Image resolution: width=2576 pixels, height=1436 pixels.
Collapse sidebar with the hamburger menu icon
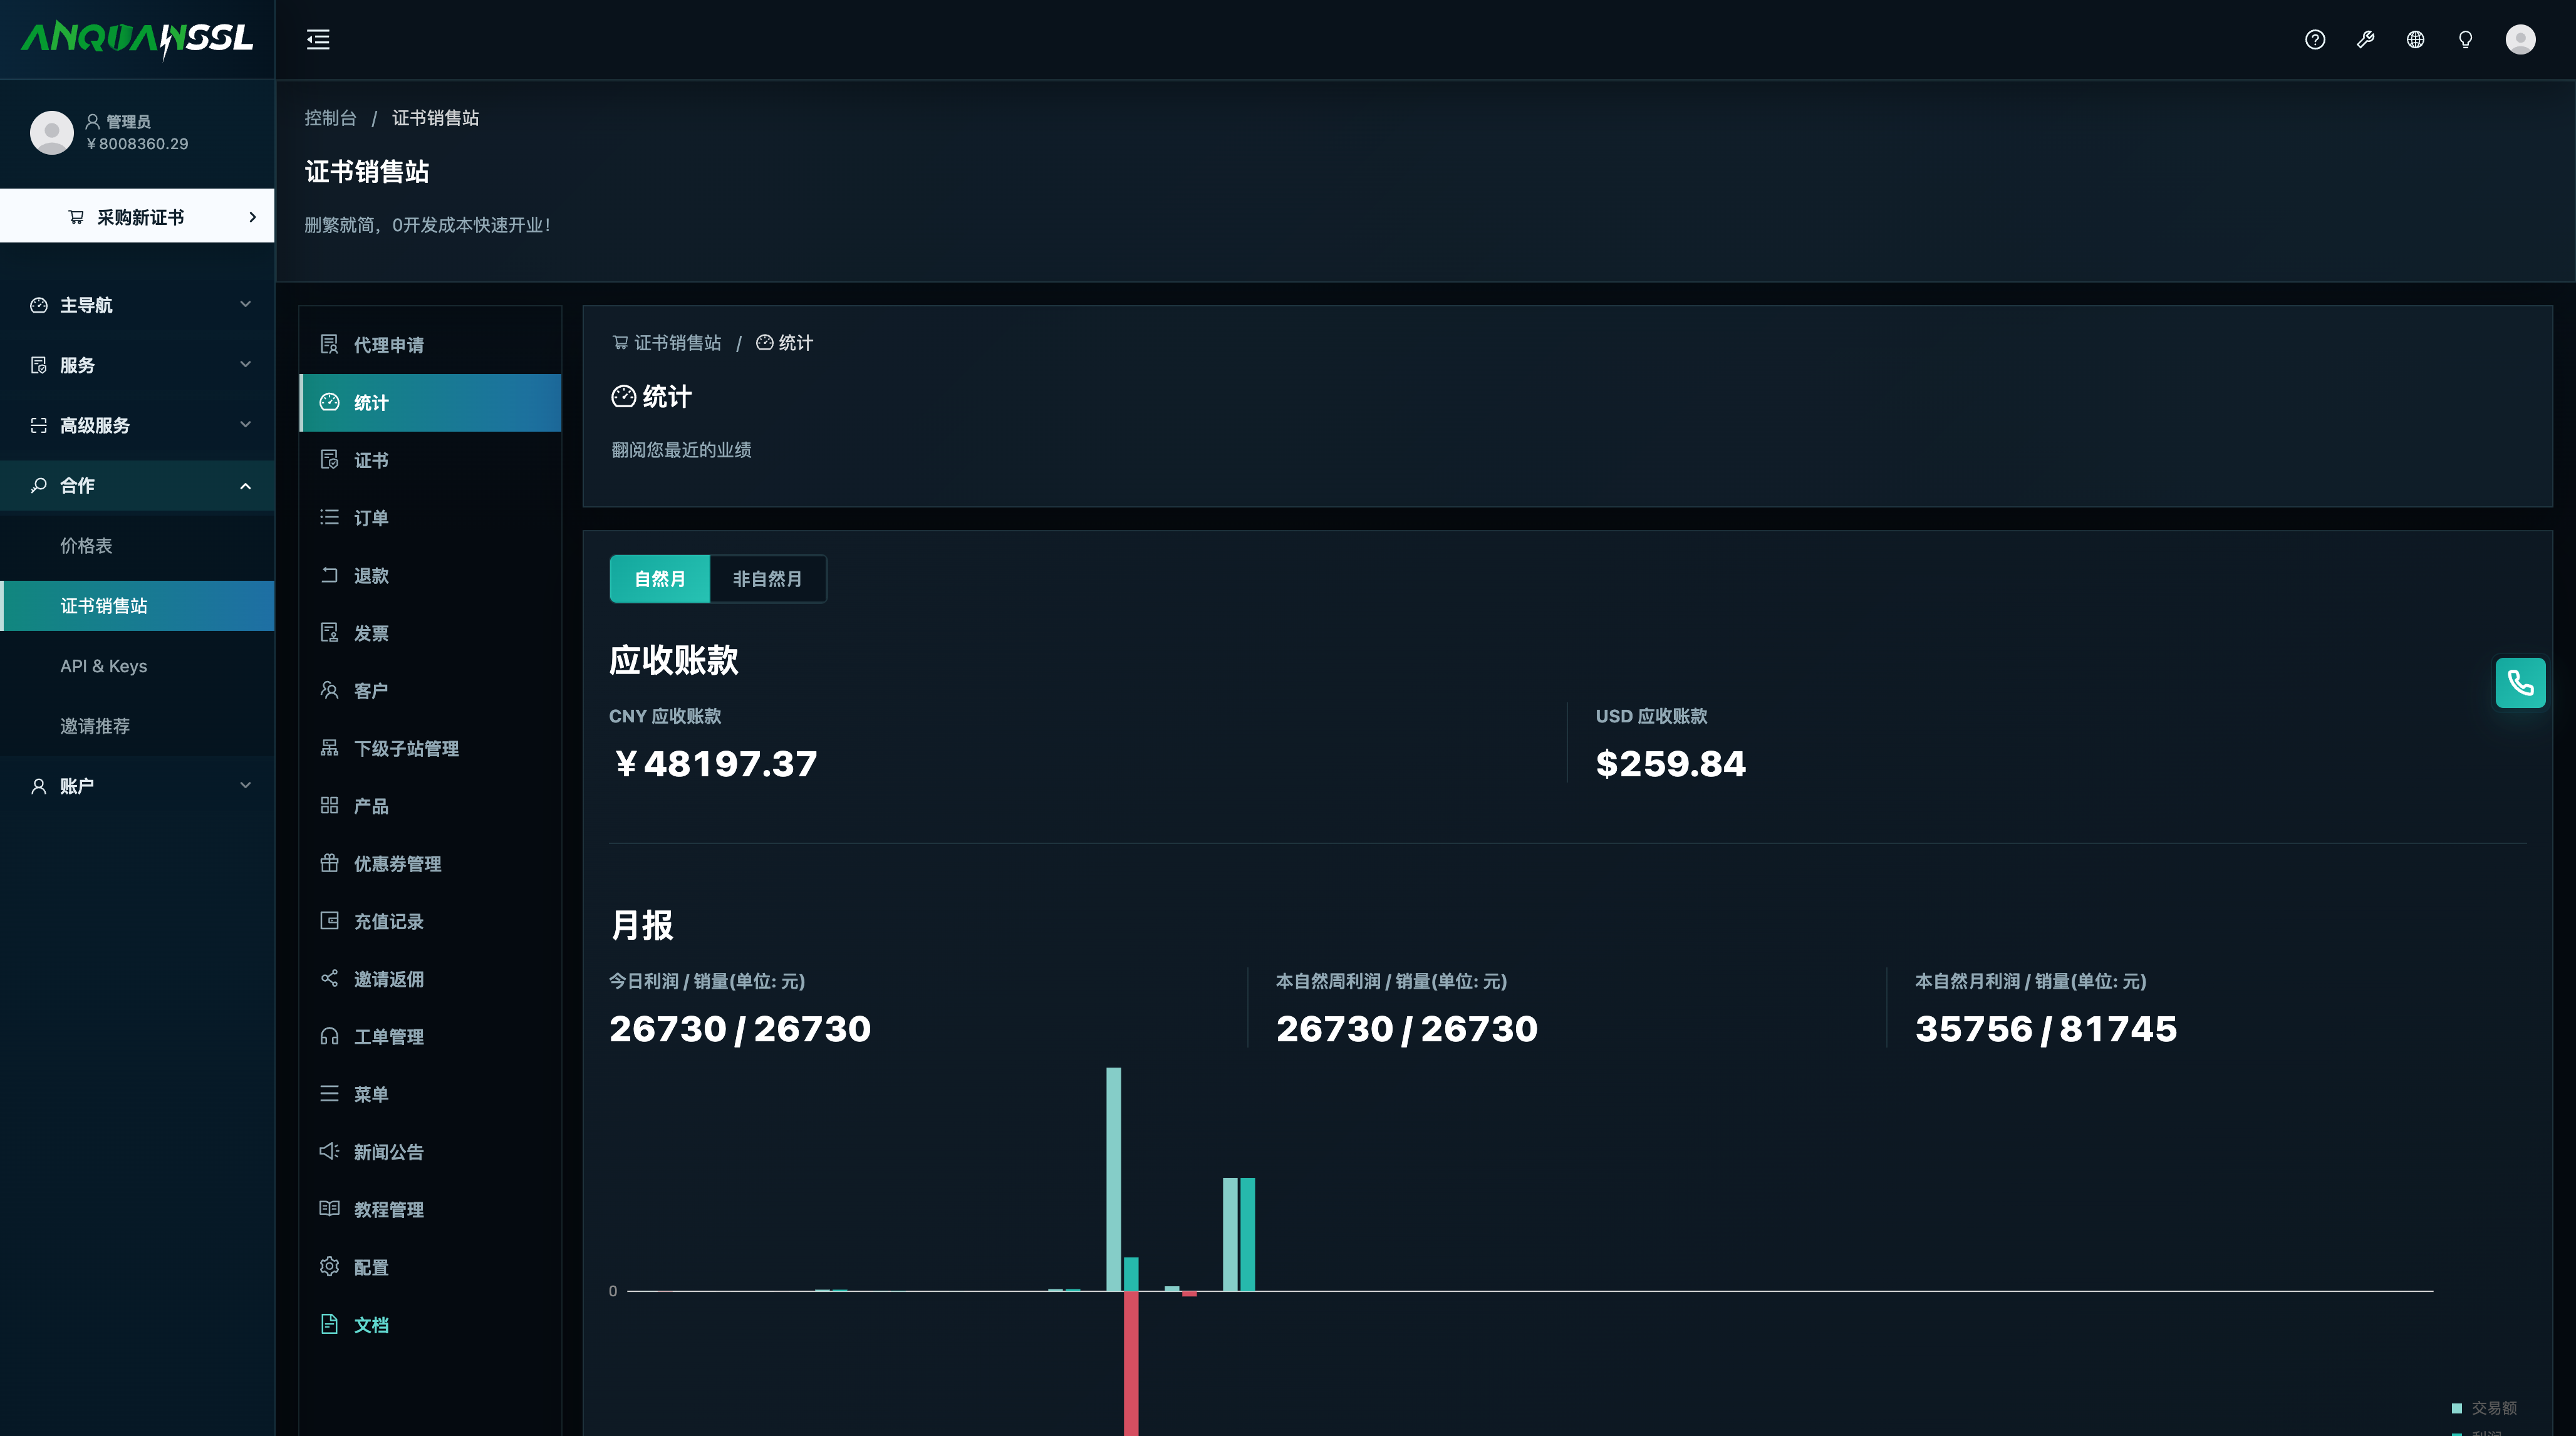click(x=318, y=40)
